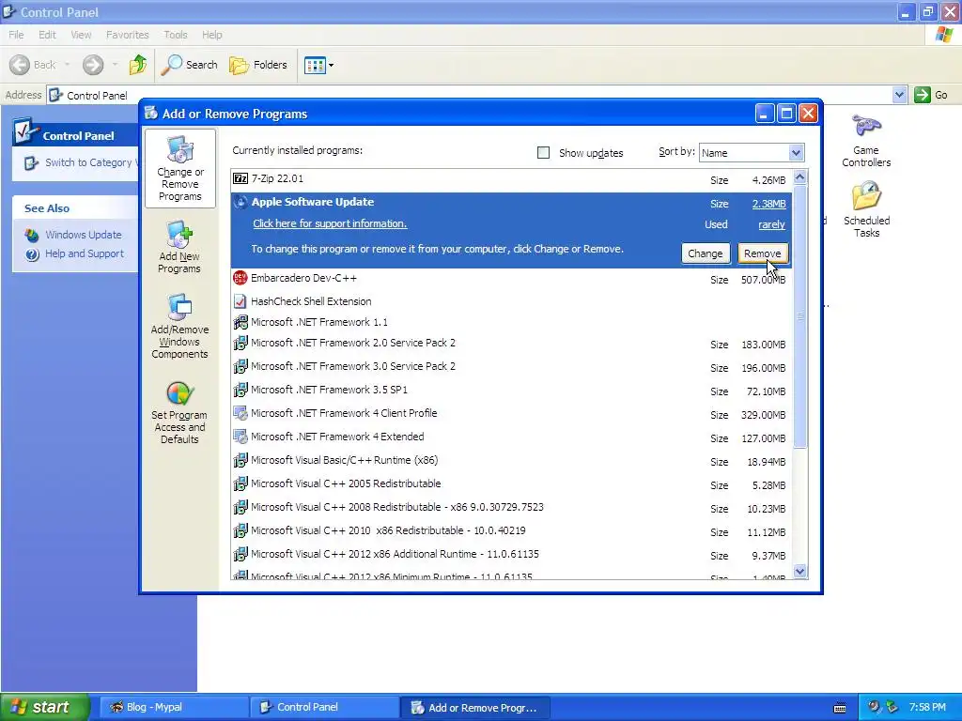Image resolution: width=962 pixels, height=721 pixels.
Task: Click the 2.38MB size value link
Action: [x=768, y=204]
